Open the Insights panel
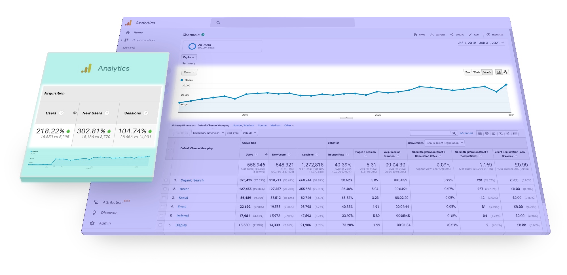This screenshot has width=567, height=275. [x=495, y=35]
